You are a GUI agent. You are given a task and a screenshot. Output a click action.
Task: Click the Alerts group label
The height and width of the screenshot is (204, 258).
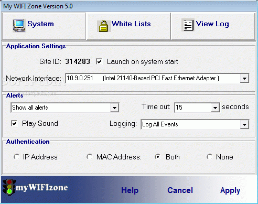[x=15, y=95]
